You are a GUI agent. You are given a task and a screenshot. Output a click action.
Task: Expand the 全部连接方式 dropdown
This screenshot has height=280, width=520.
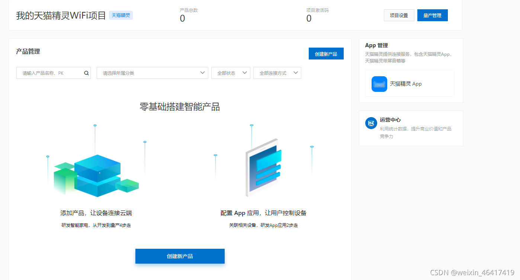point(277,73)
